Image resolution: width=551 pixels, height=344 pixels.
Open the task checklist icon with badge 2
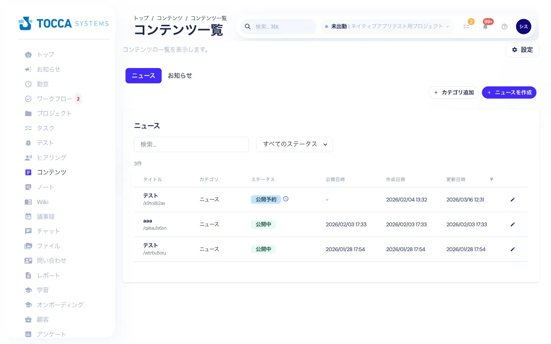(466, 26)
